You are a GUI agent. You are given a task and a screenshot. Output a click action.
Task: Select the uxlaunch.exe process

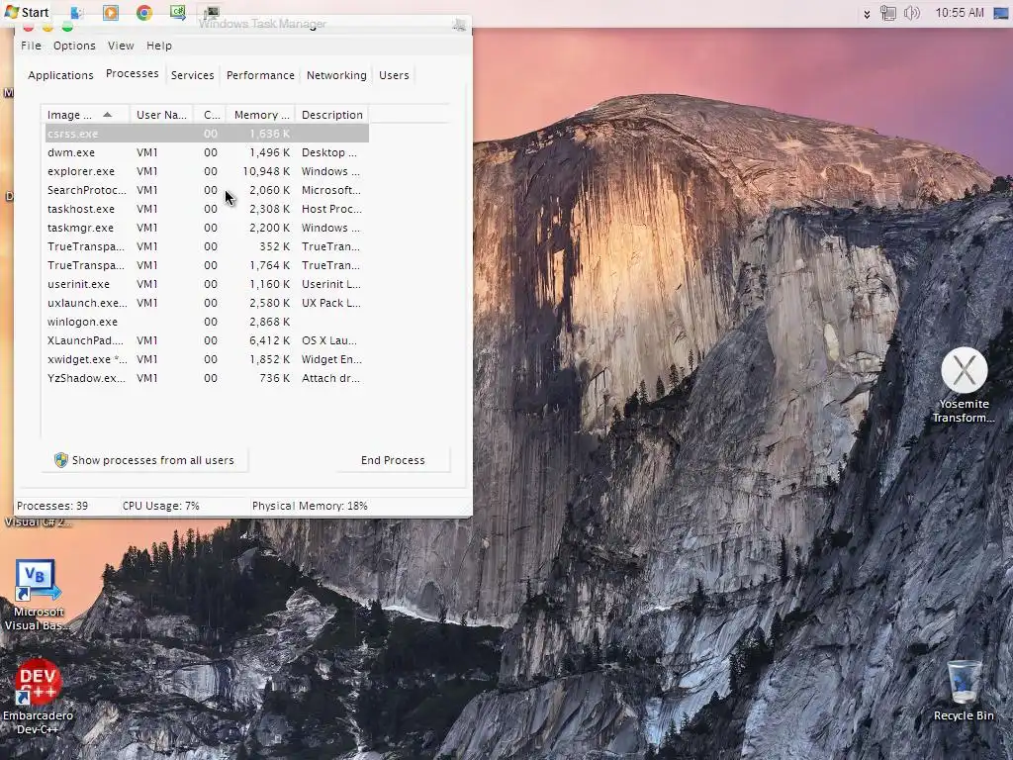click(x=207, y=303)
